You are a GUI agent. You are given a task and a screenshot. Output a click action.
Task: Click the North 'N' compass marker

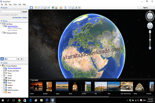[x=150, y=11]
